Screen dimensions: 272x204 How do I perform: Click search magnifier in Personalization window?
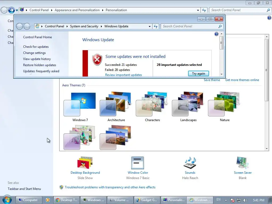coord(268,10)
